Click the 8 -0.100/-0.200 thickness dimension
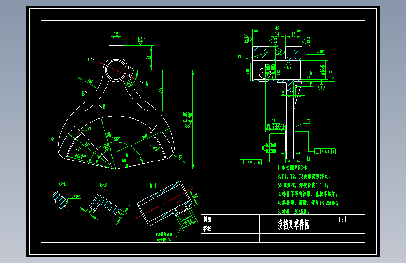This screenshot has width=406, height=263. 269,148
